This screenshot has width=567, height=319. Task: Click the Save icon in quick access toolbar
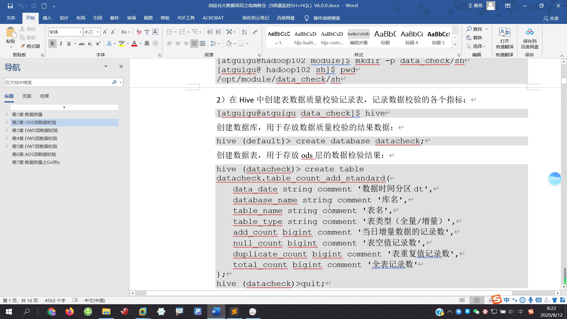click(10, 6)
